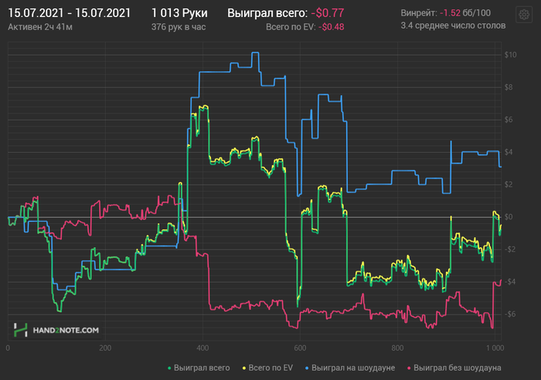
Task: Click the '1 013 Руки' hands count
Action: coord(179,13)
